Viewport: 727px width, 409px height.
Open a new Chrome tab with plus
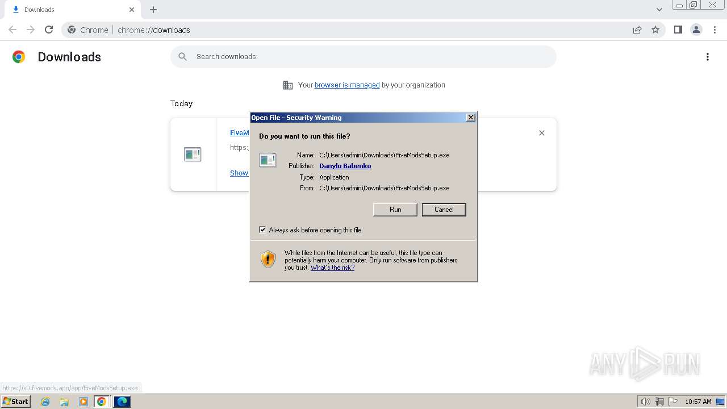click(x=153, y=10)
